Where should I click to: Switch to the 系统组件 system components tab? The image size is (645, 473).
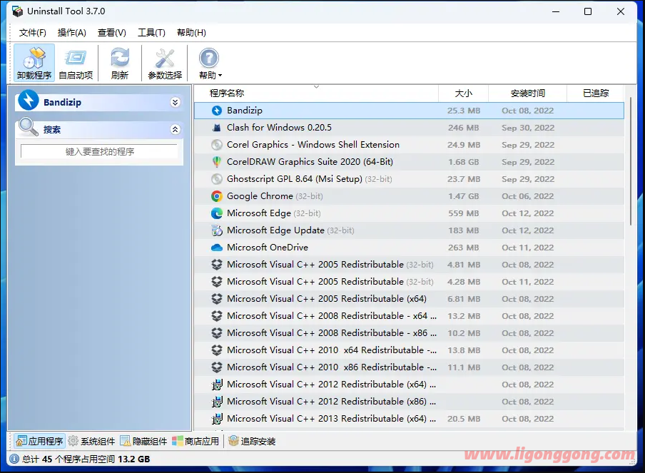(x=91, y=442)
